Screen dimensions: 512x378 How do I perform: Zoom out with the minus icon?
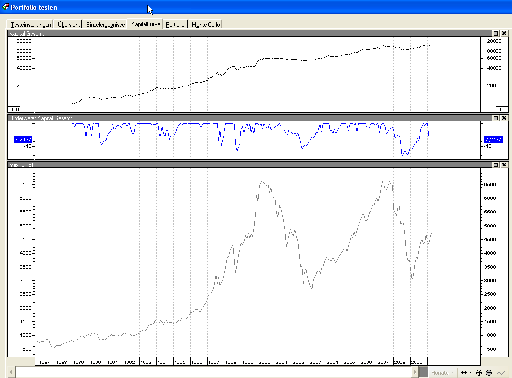[489, 373]
